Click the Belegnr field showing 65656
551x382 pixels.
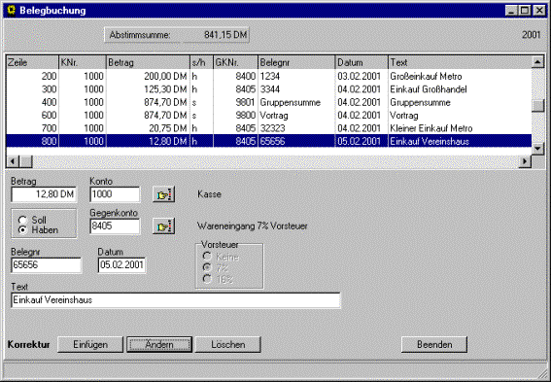pyautogui.click(x=46, y=265)
